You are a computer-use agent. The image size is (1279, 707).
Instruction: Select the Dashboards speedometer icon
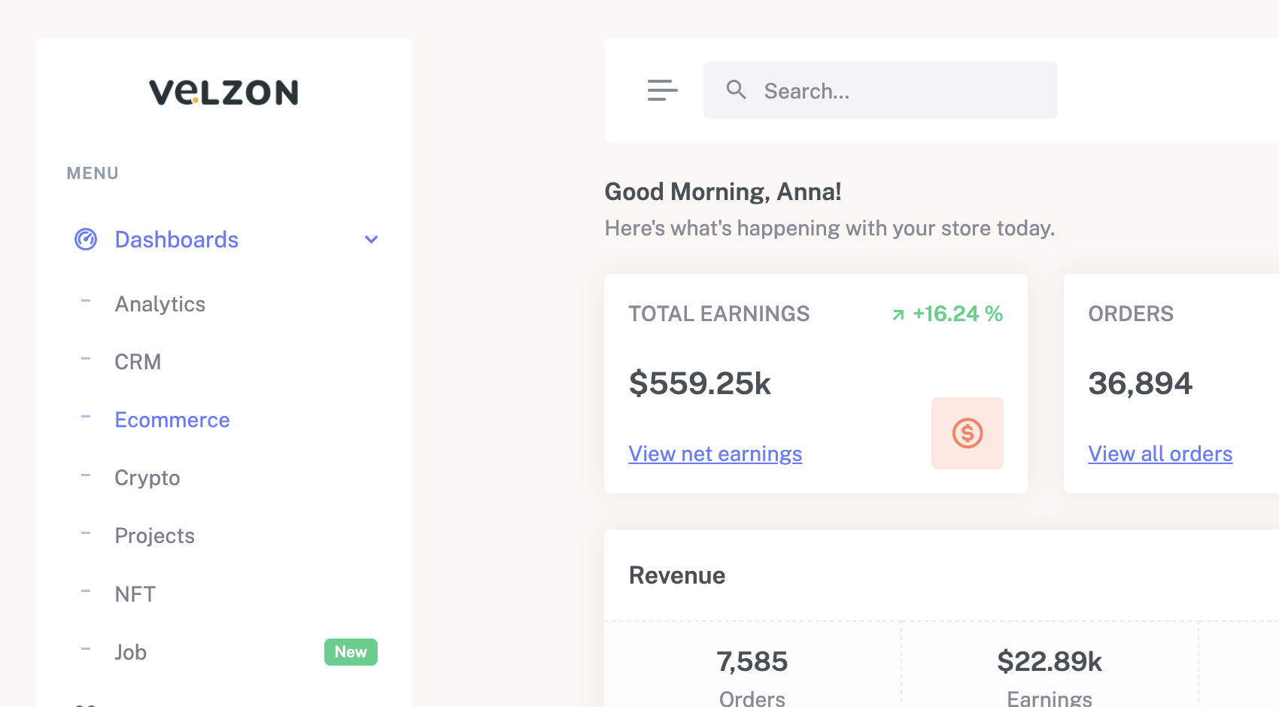(x=85, y=239)
